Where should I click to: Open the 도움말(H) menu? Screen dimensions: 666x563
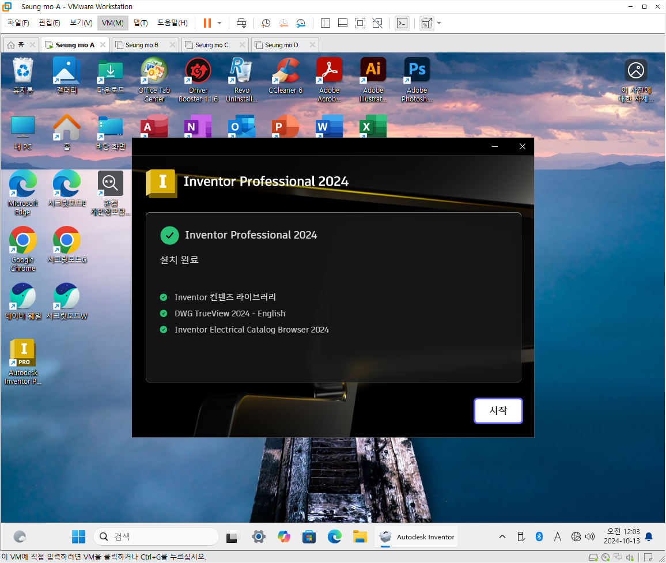point(172,23)
